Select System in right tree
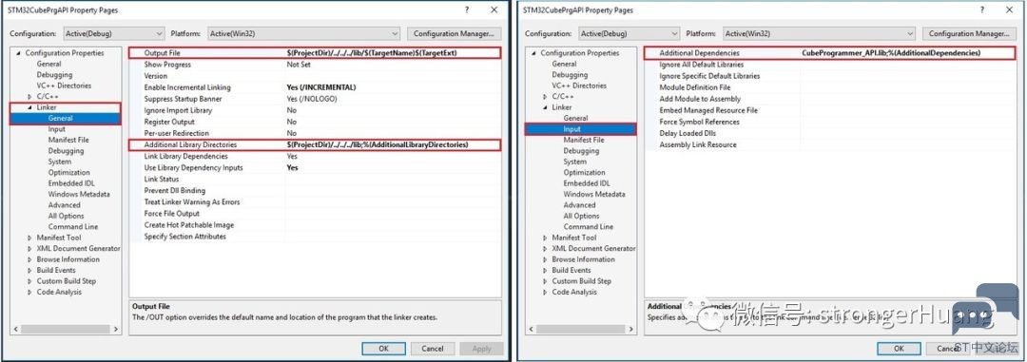The width and height of the screenshot is (1027, 362). (575, 162)
